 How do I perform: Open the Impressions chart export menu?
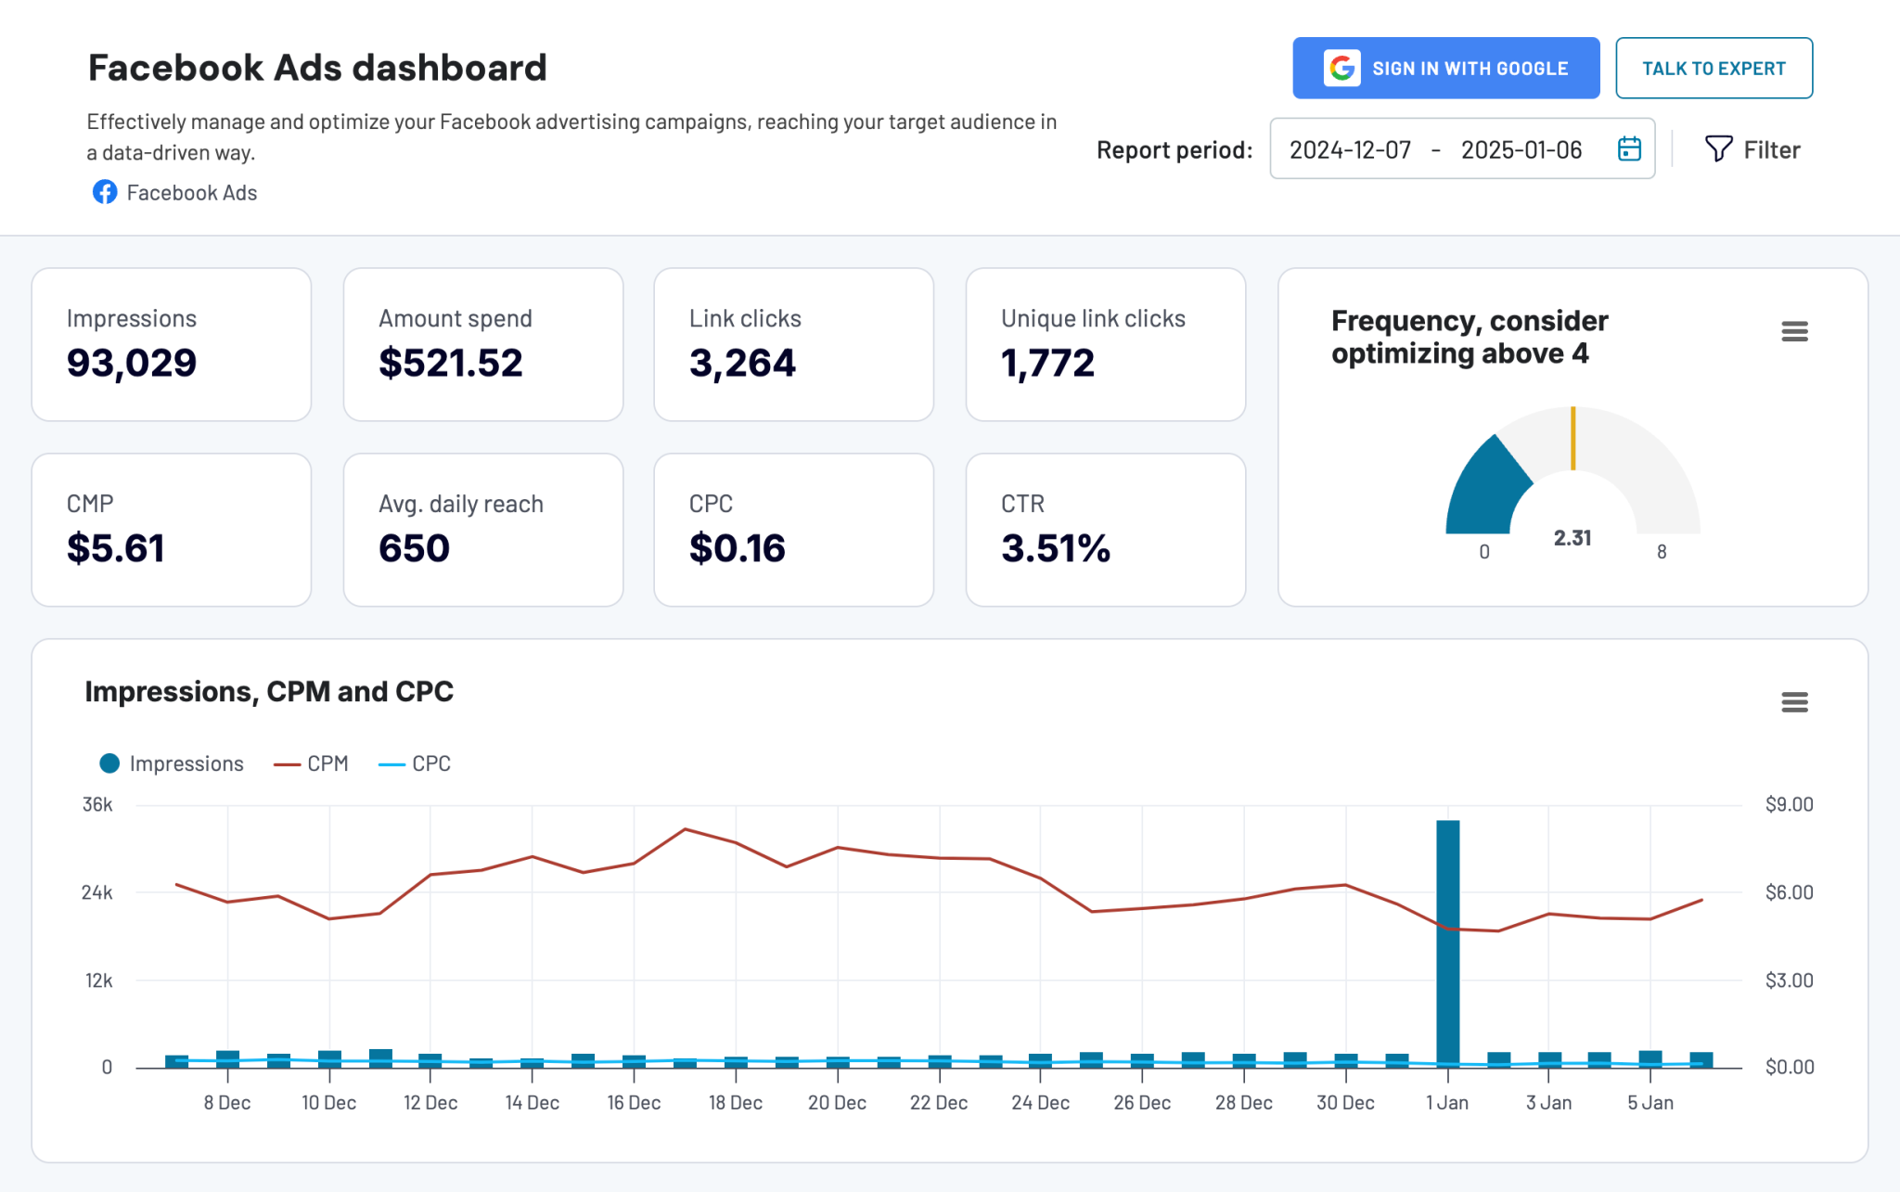tap(1796, 703)
